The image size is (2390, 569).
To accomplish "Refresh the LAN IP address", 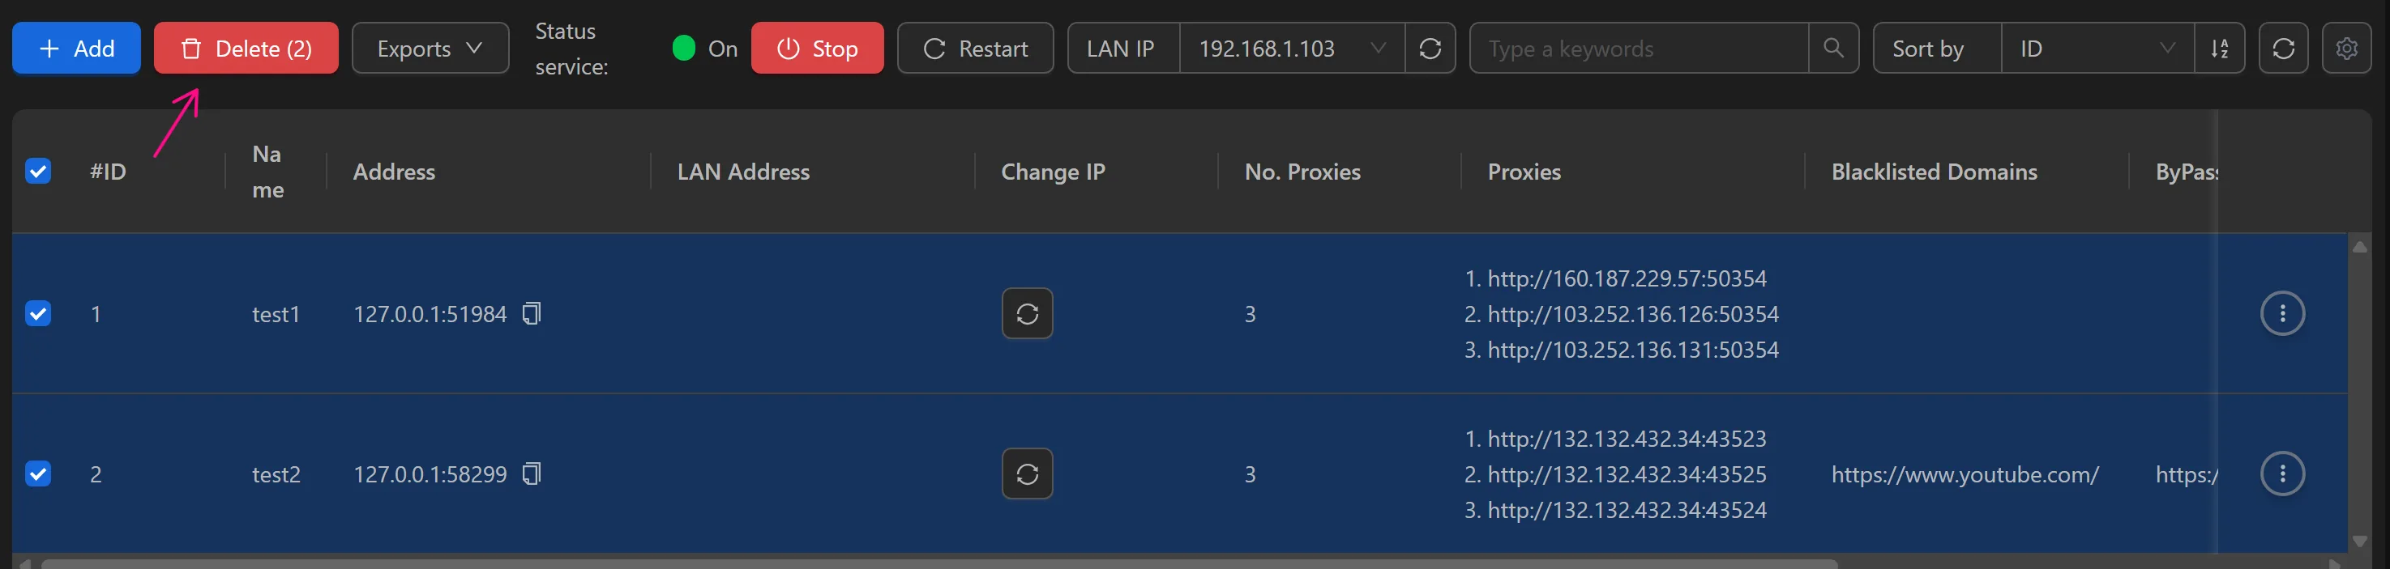I will pos(1430,49).
